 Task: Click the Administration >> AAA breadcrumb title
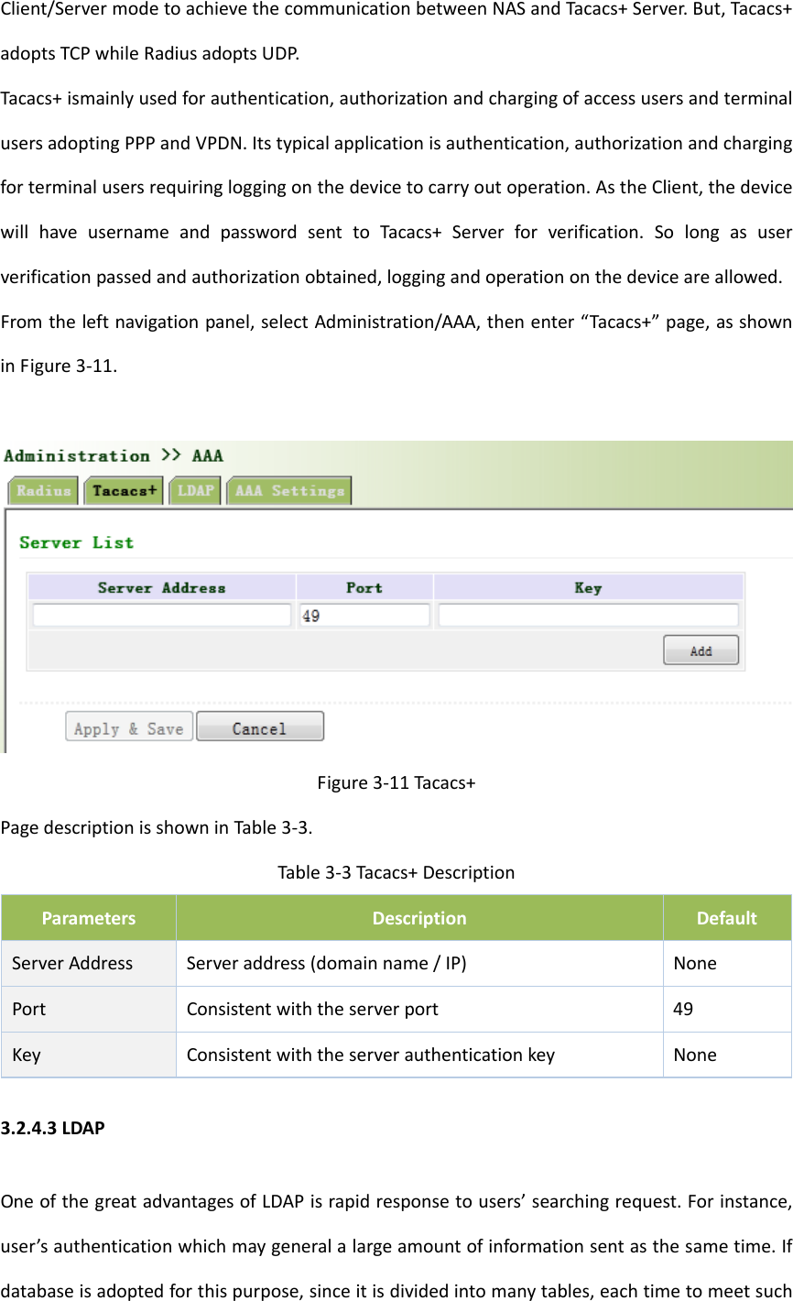[x=114, y=456]
